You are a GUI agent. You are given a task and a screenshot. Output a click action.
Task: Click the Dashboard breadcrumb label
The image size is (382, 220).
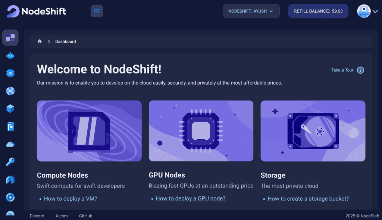click(x=66, y=41)
